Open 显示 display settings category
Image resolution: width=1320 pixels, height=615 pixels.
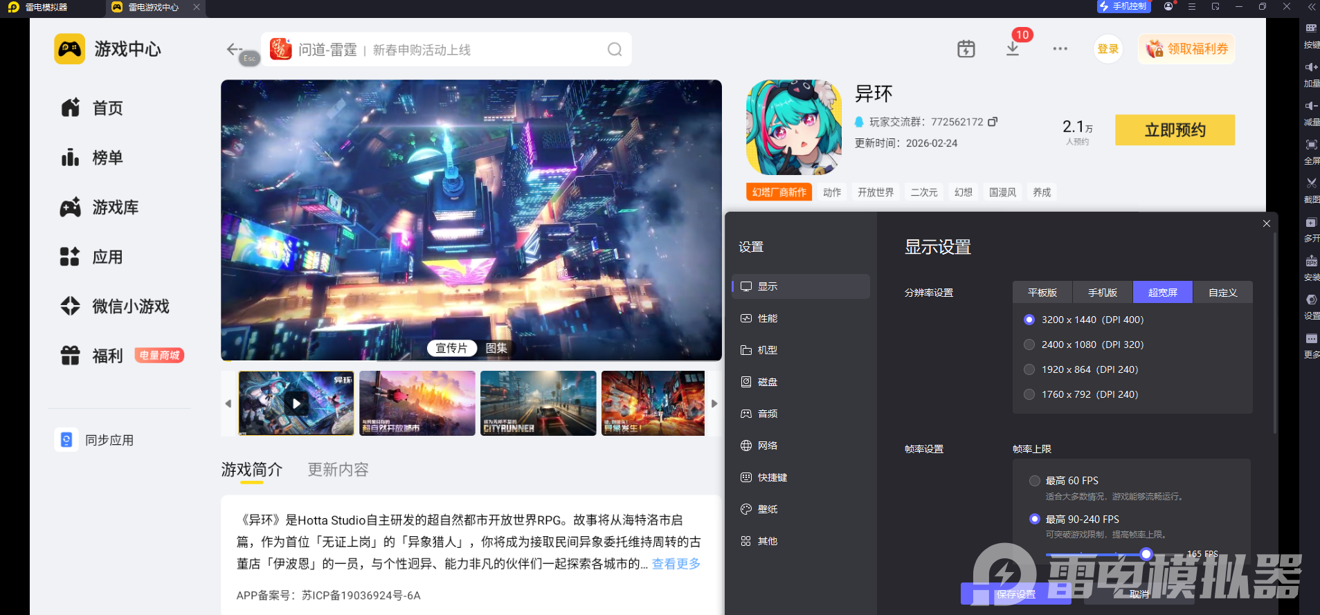[x=801, y=286]
